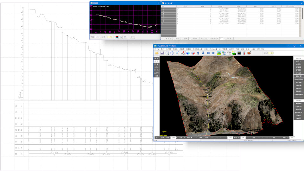Toggle the 地形 side tab
This screenshot has height=171, width=304.
[156, 59]
